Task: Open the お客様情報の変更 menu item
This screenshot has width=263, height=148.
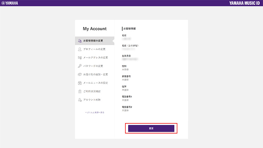Action: click(x=93, y=41)
